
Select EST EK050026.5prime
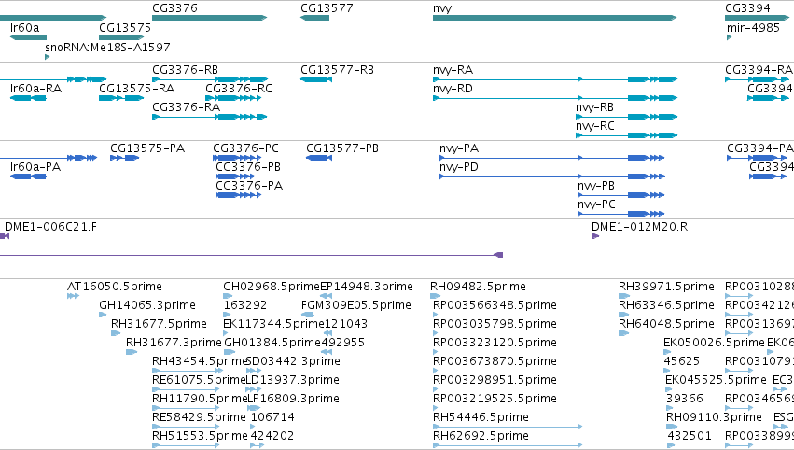667,352
